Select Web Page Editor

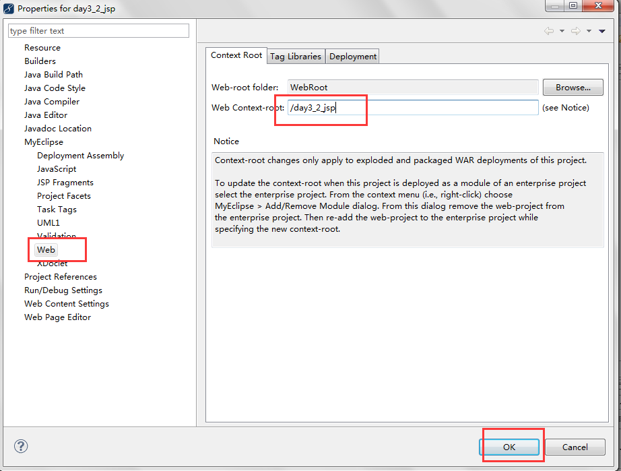tap(57, 317)
